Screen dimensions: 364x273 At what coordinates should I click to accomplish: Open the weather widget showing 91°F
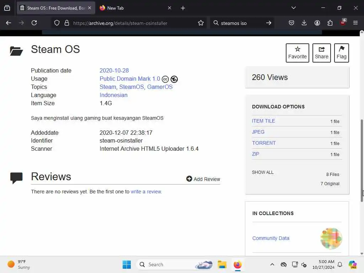click(18, 264)
